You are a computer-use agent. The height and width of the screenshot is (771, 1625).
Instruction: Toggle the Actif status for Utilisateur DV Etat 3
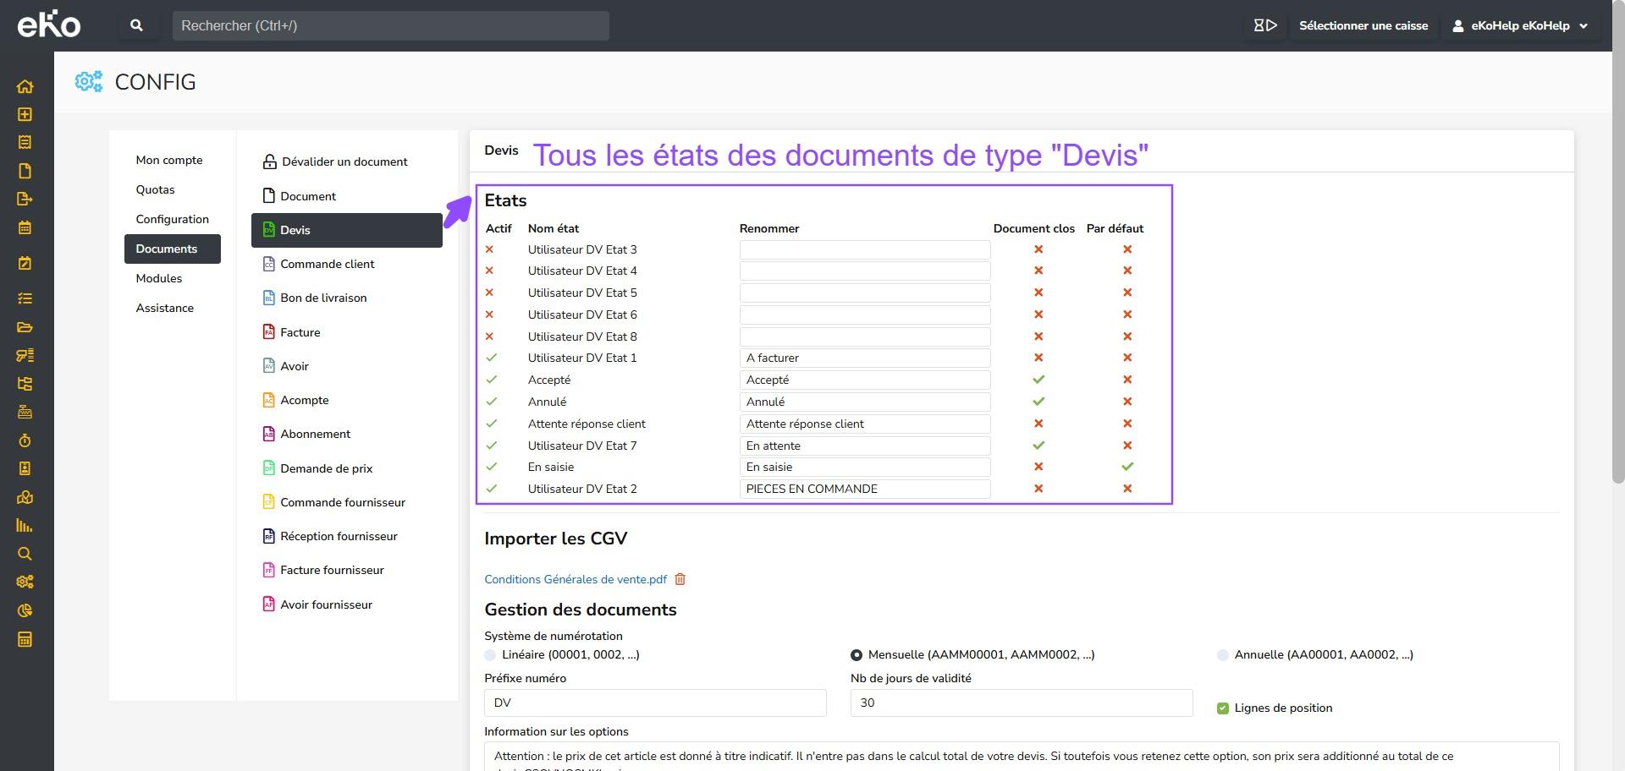pyautogui.click(x=489, y=249)
